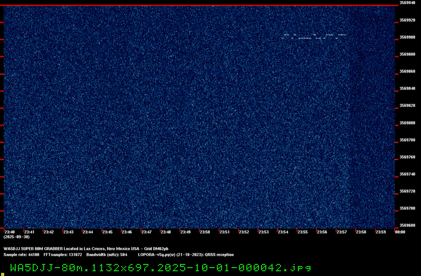This screenshot has width=421, height=276.
Task: Click the 23:48 time axis label
Action: pyautogui.click(x=166, y=232)
